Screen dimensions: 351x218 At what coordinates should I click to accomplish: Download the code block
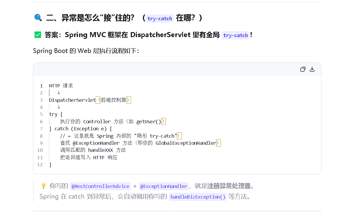[312, 69]
